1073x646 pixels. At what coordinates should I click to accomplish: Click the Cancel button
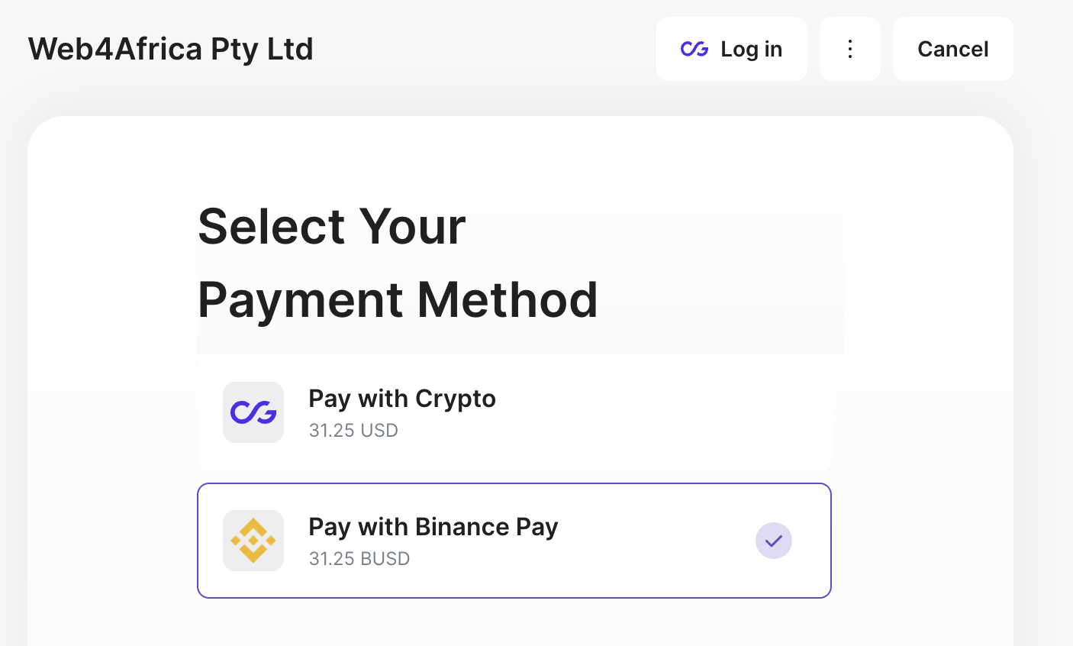tap(952, 49)
